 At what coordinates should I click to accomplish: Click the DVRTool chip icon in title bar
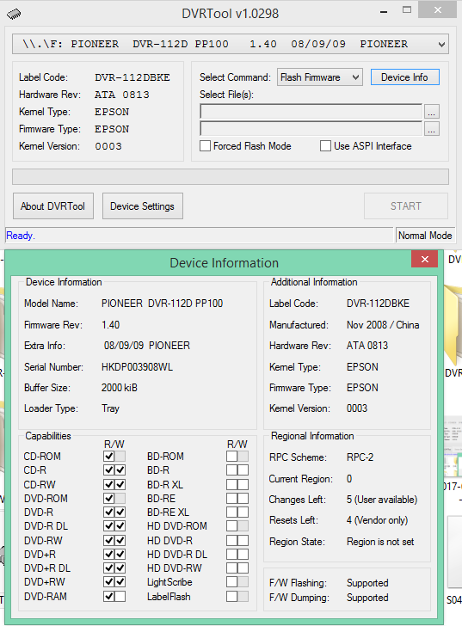(x=14, y=14)
